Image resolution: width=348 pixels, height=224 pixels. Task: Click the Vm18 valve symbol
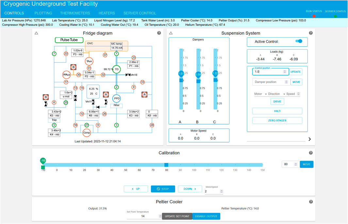[x=128, y=75]
